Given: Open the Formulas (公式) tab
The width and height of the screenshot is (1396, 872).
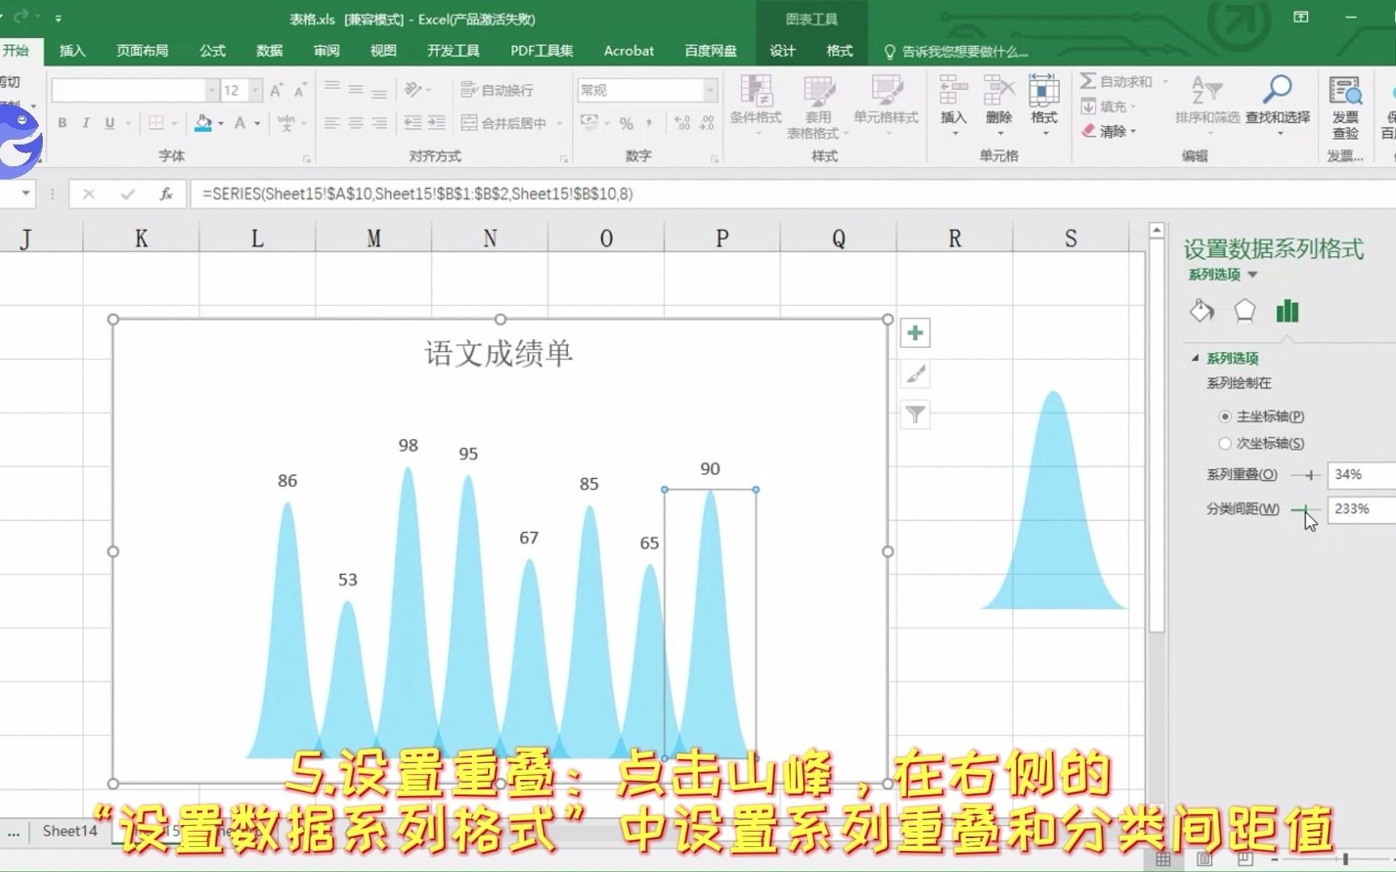Looking at the screenshot, I should click(x=212, y=51).
